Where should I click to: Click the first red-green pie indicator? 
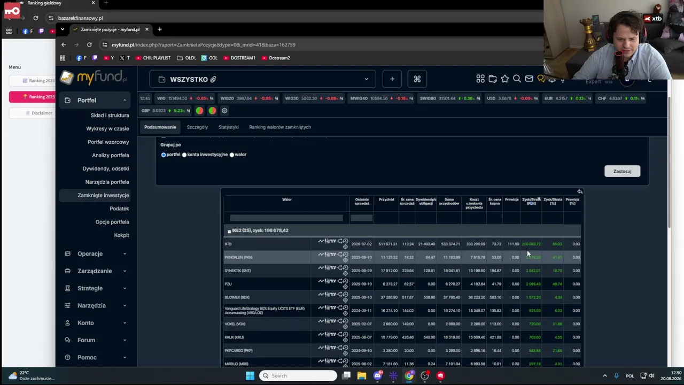(199, 111)
